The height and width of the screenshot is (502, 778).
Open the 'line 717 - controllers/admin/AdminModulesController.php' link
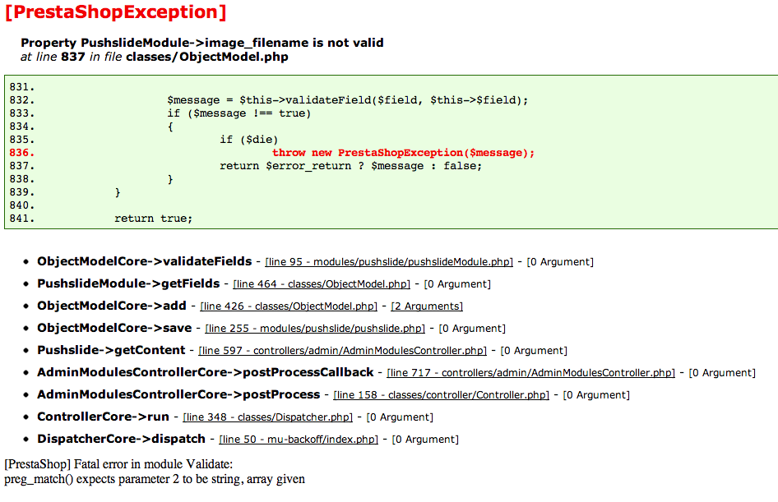pyautogui.click(x=531, y=373)
